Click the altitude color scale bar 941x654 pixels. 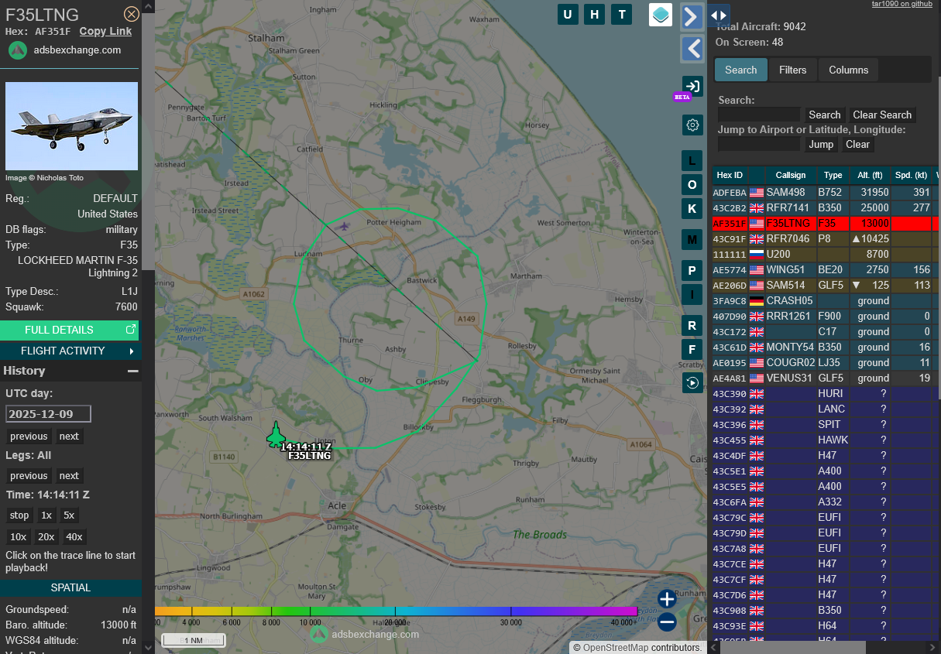point(395,611)
